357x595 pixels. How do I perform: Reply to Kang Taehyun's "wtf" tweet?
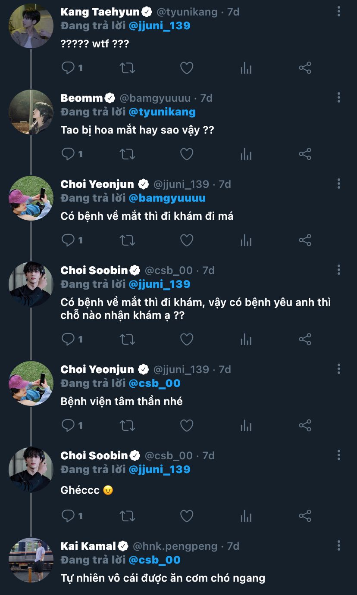pyautogui.click(x=68, y=68)
